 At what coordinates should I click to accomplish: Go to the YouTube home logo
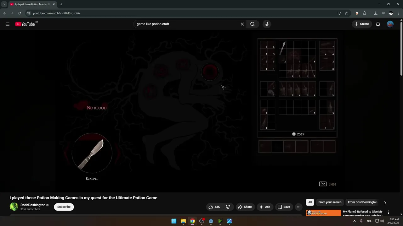tap(25, 24)
